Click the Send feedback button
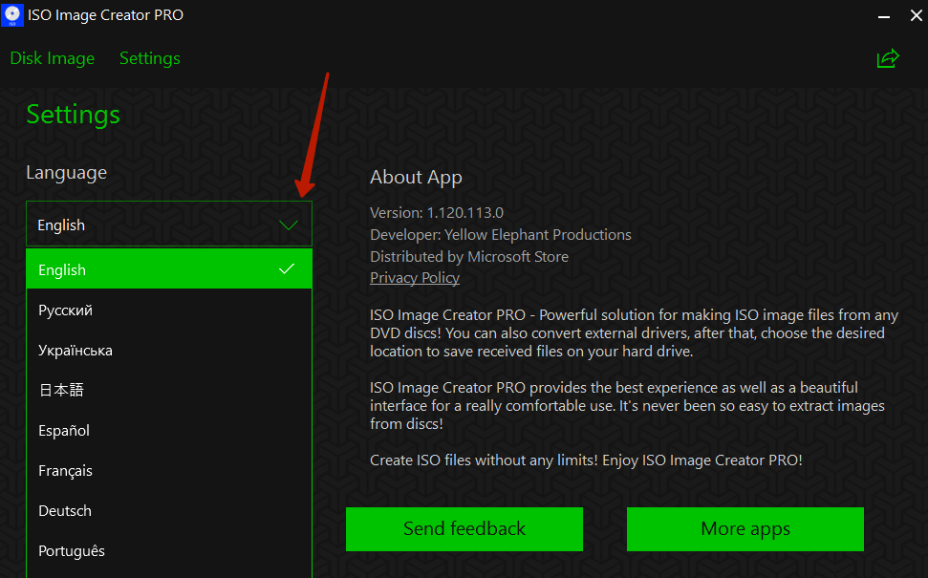 464,529
